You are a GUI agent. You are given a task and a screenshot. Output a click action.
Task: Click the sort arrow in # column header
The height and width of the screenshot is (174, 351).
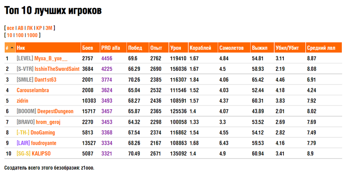click(12, 48)
